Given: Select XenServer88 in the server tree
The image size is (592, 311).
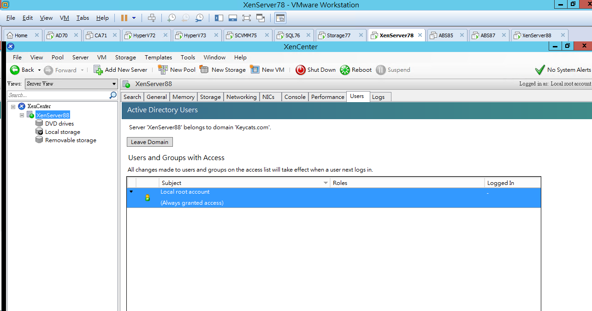Looking at the screenshot, I should (53, 115).
